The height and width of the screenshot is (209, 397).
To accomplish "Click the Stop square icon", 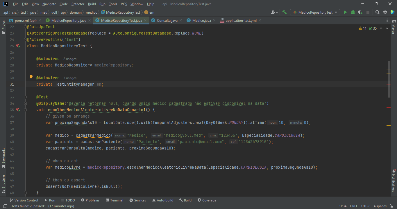I will [x=368, y=12].
